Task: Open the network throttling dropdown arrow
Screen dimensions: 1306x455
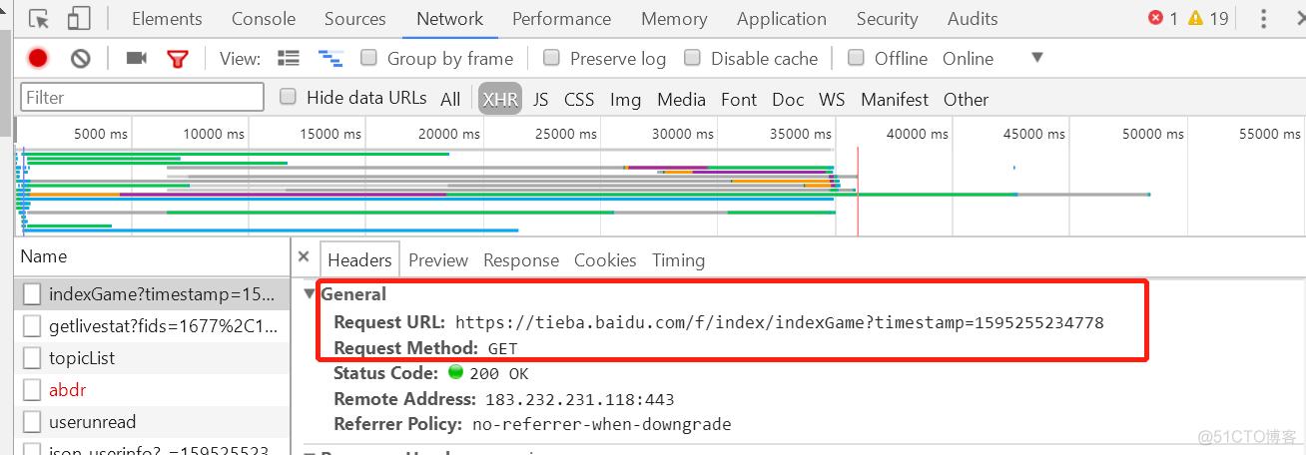Action: (1036, 58)
